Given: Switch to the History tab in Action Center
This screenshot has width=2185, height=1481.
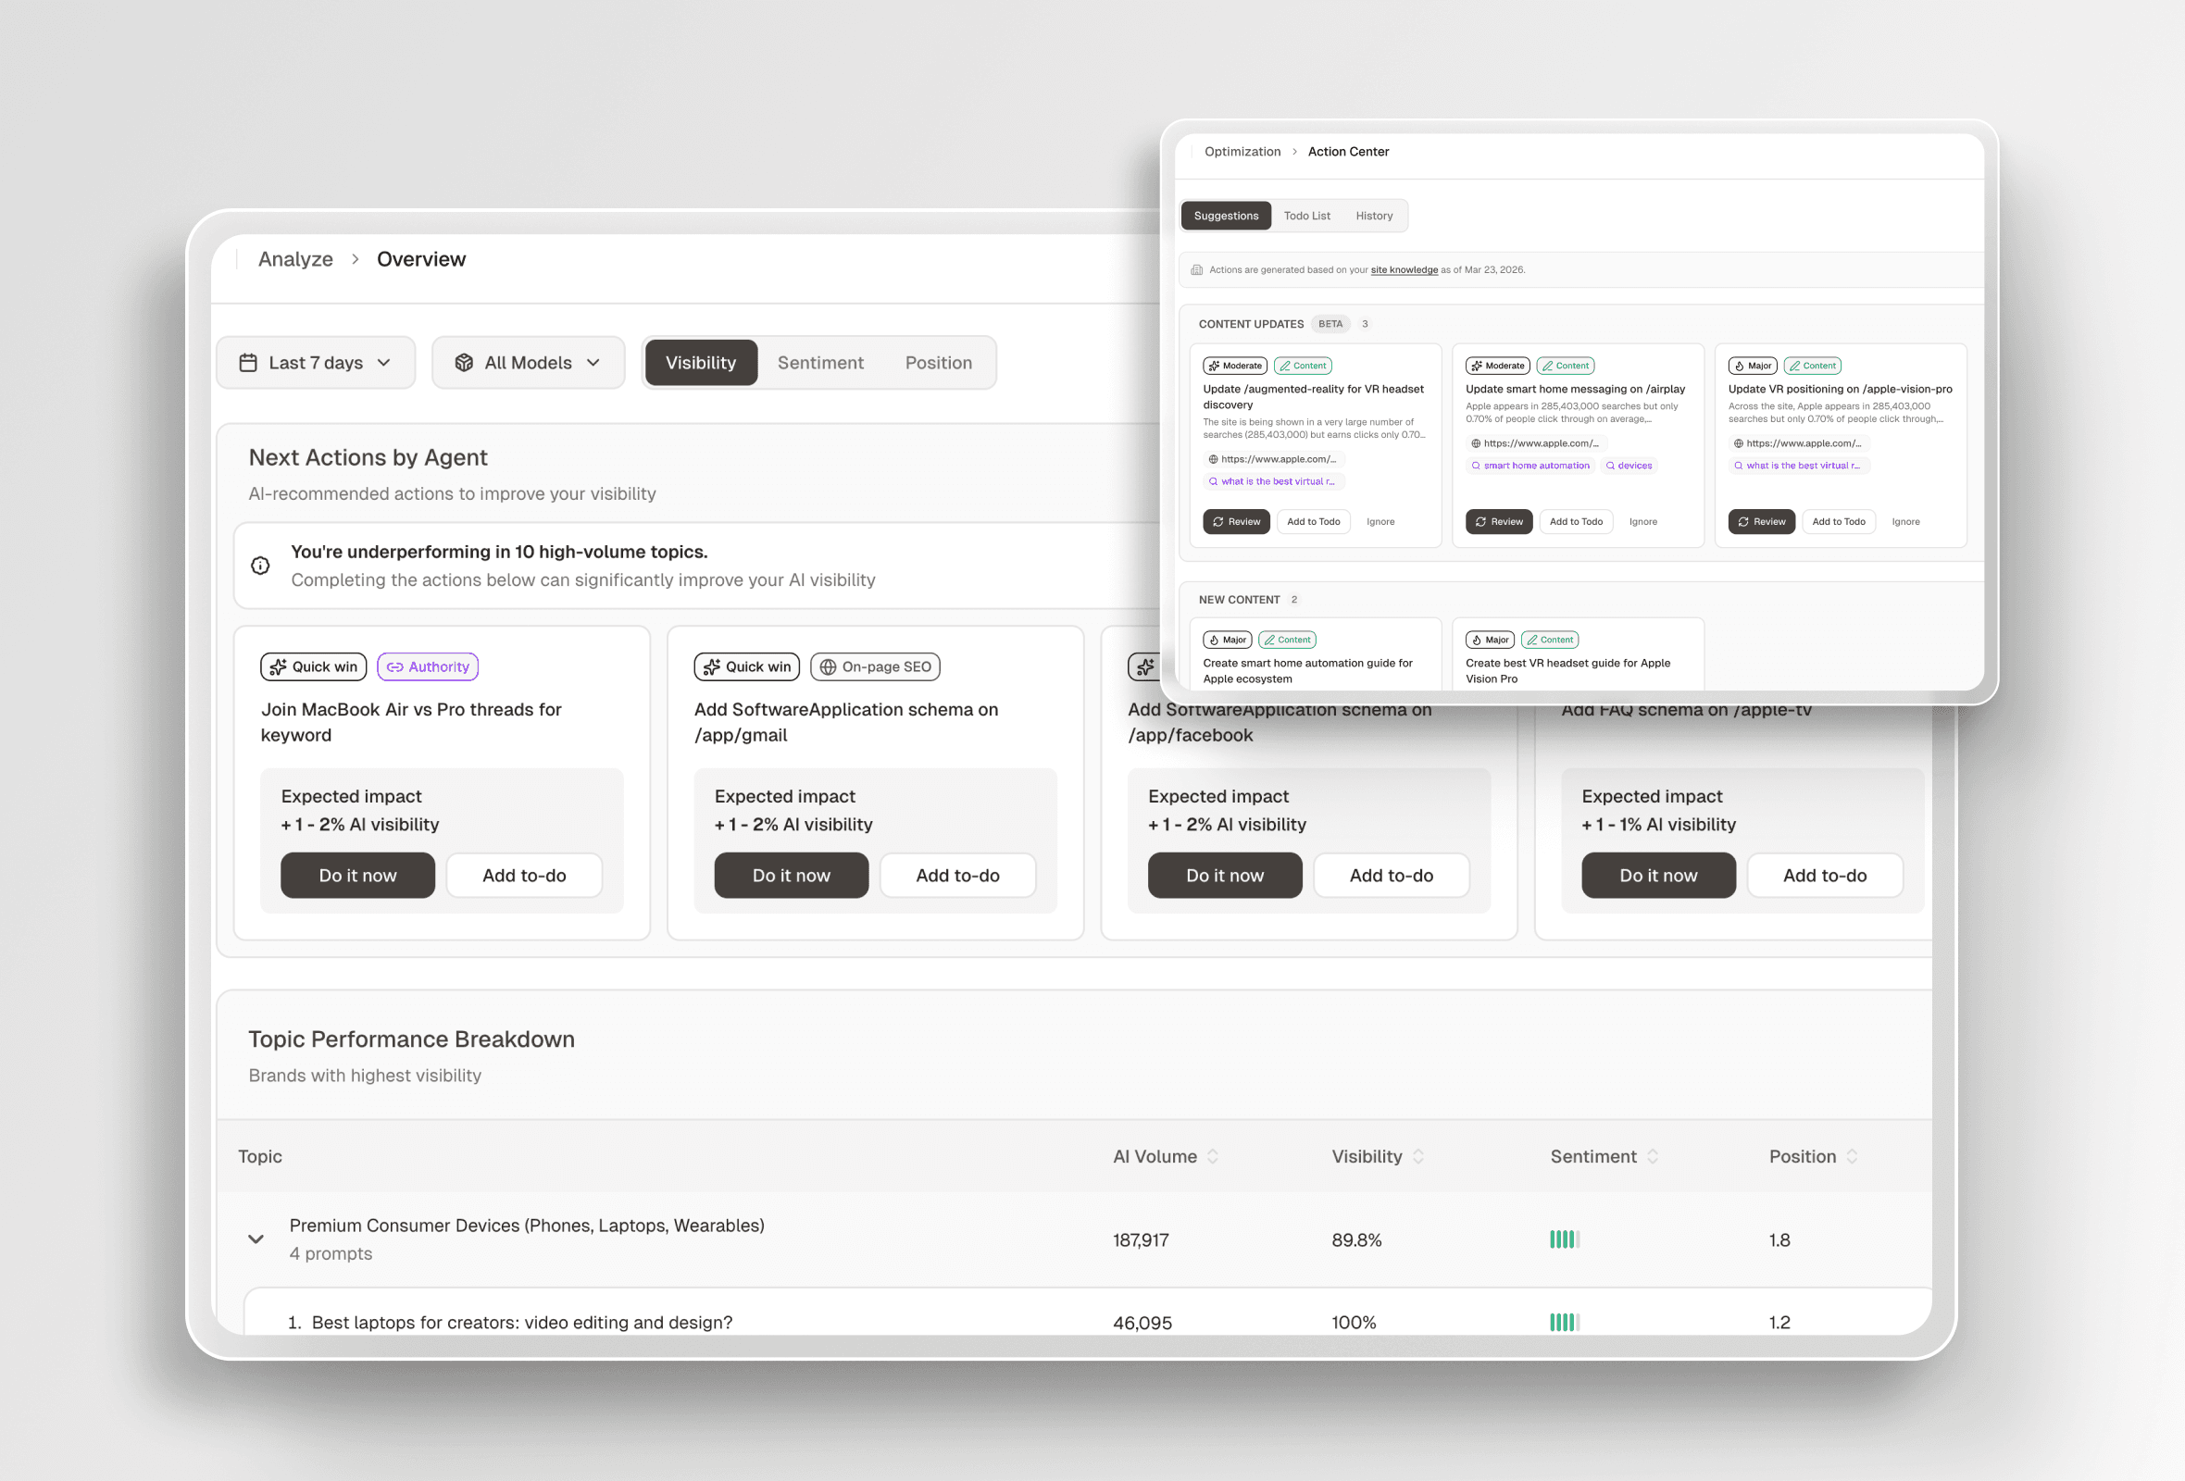Looking at the screenshot, I should [1374, 215].
